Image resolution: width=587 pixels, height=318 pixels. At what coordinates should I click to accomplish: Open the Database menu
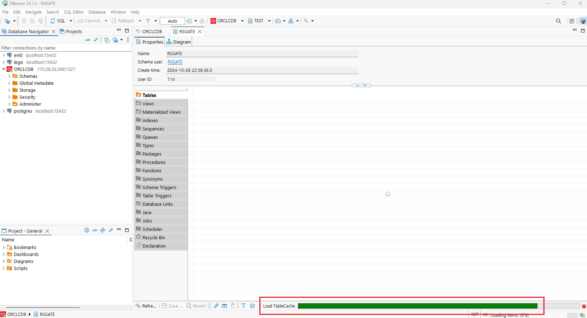click(x=97, y=12)
